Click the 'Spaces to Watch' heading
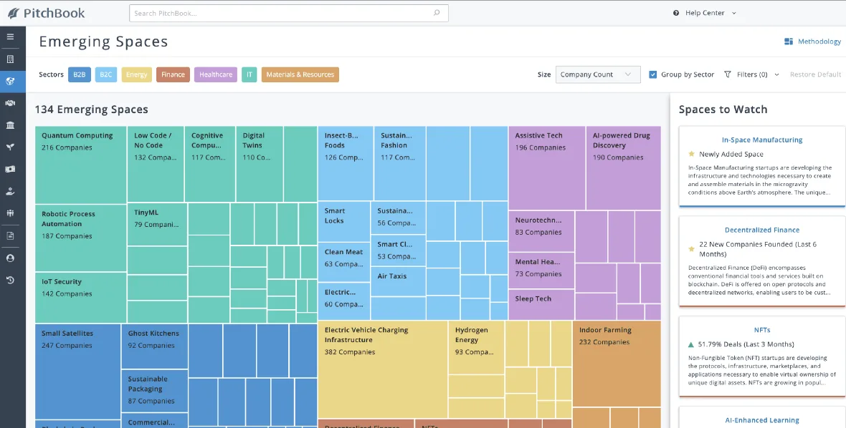The width and height of the screenshot is (846, 428). [x=723, y=110]
